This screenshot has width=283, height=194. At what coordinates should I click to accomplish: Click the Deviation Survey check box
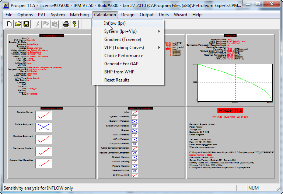tap(44, 115)
